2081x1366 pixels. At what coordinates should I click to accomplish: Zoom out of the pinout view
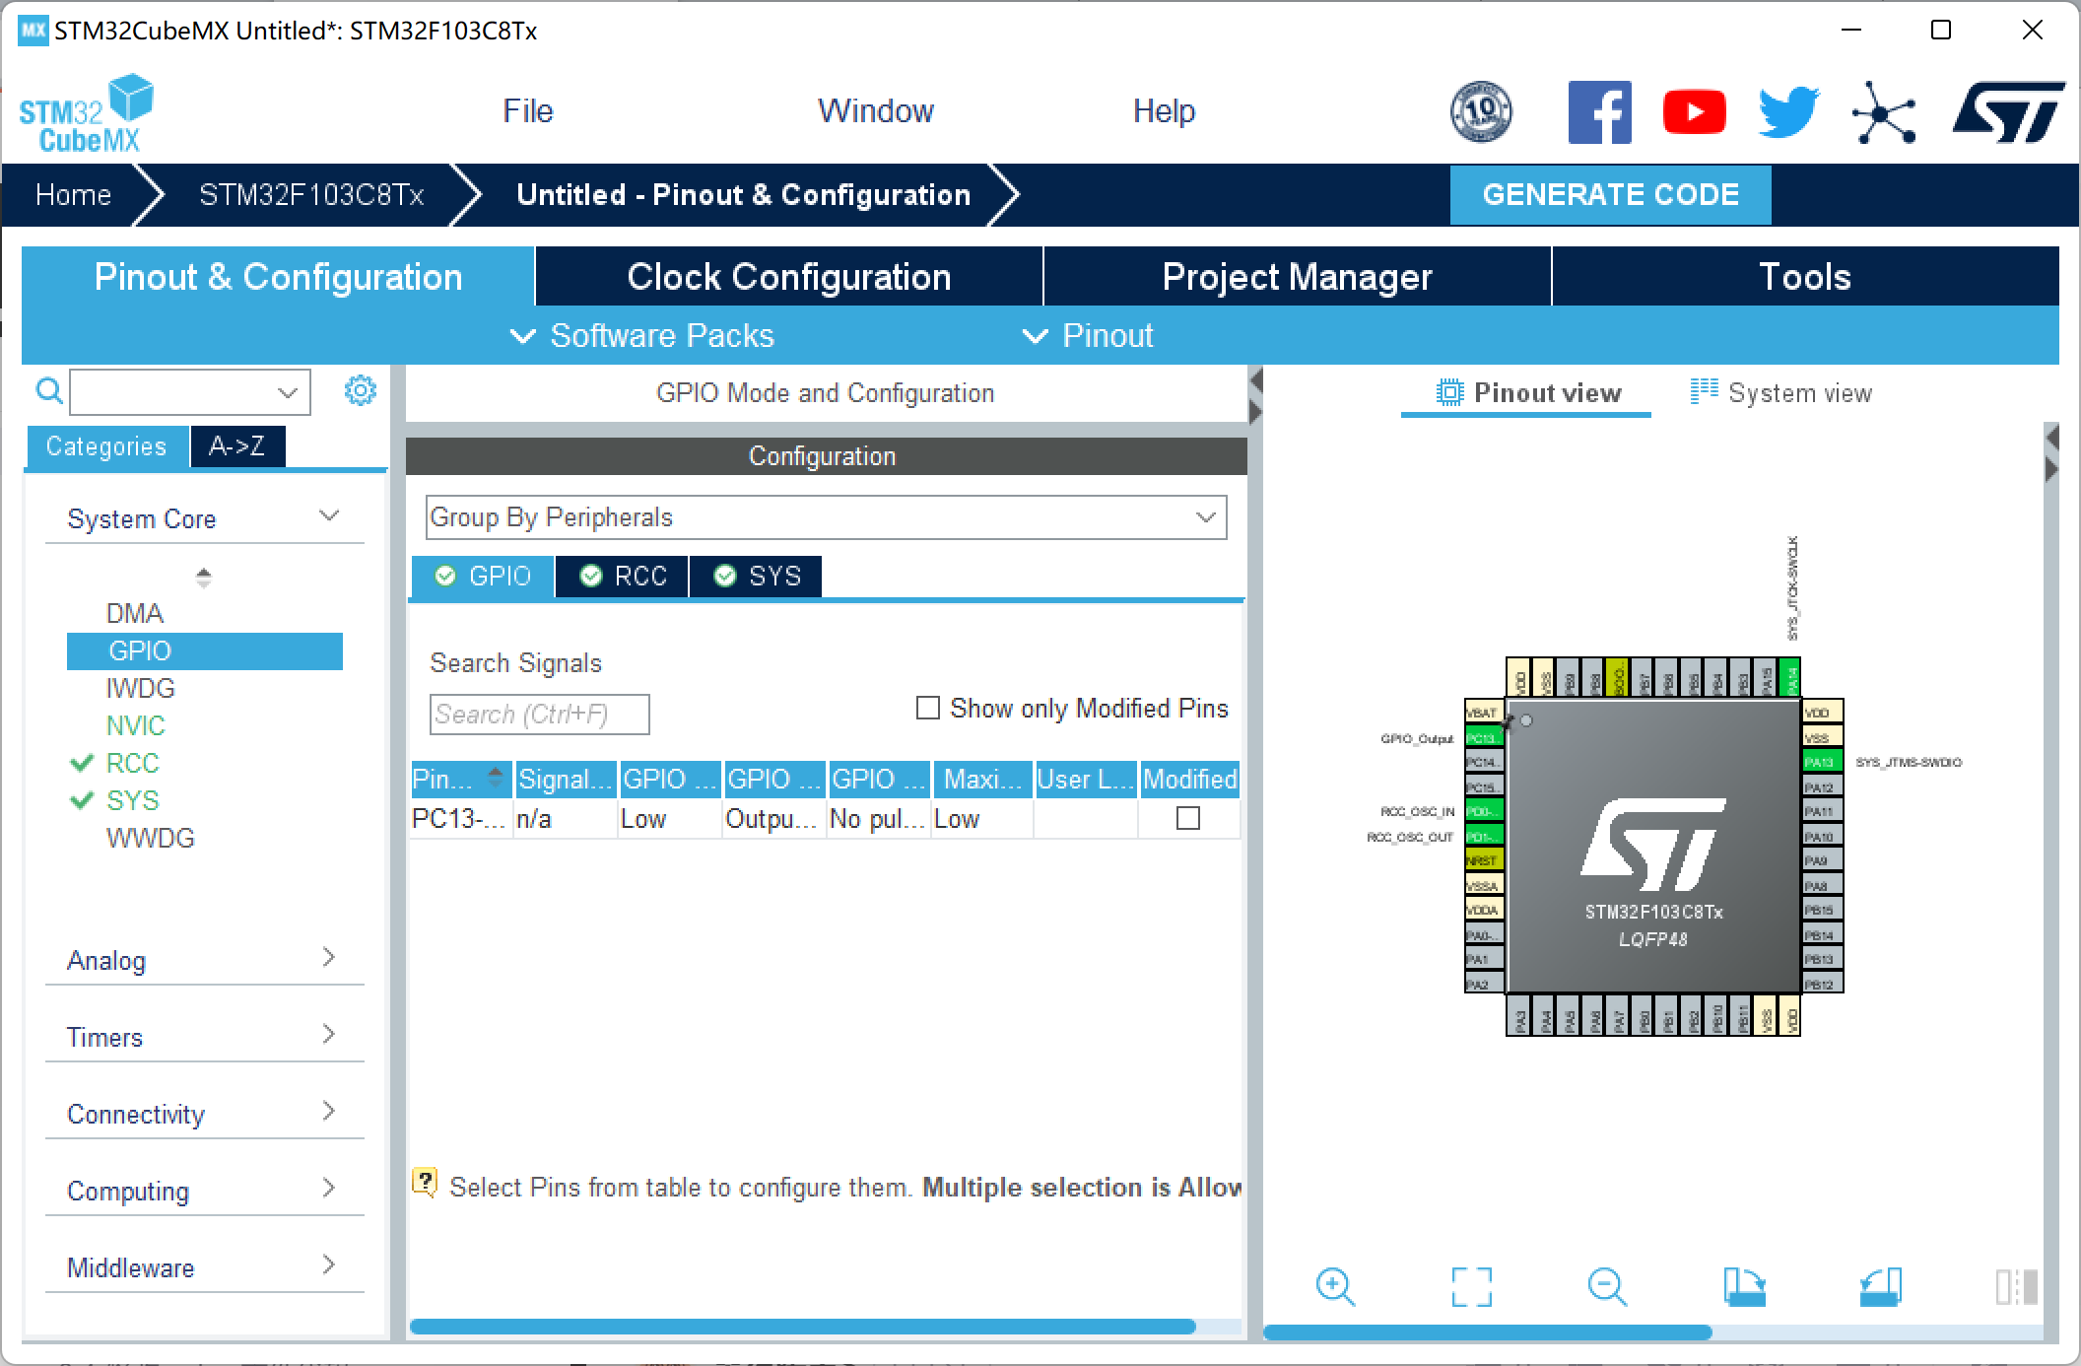(x=1606, y=1286)
